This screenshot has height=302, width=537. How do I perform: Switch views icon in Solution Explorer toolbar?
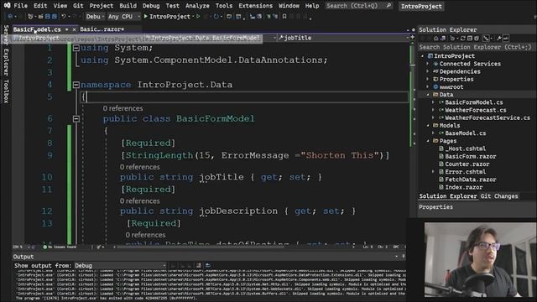[x=443, y=39]
